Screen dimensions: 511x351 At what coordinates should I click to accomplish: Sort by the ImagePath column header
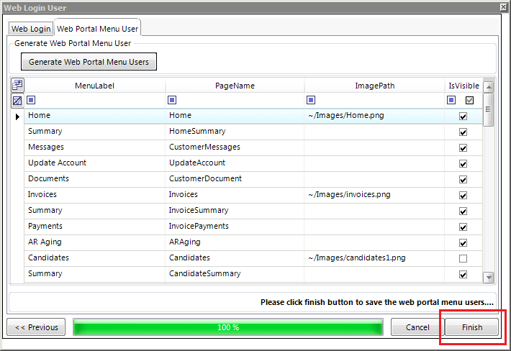pyautogui.click(x=374, y=86)
